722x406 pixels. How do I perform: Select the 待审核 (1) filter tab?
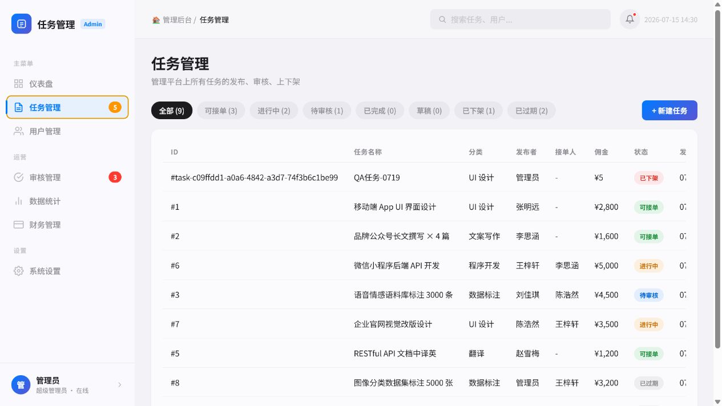point(327,111)
